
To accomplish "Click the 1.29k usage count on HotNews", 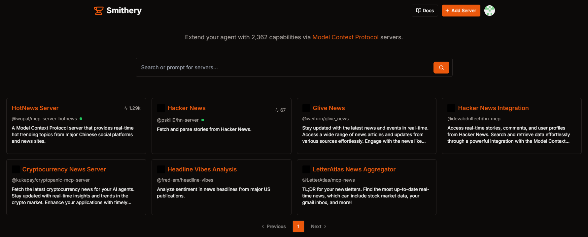I will click(132, 108).
